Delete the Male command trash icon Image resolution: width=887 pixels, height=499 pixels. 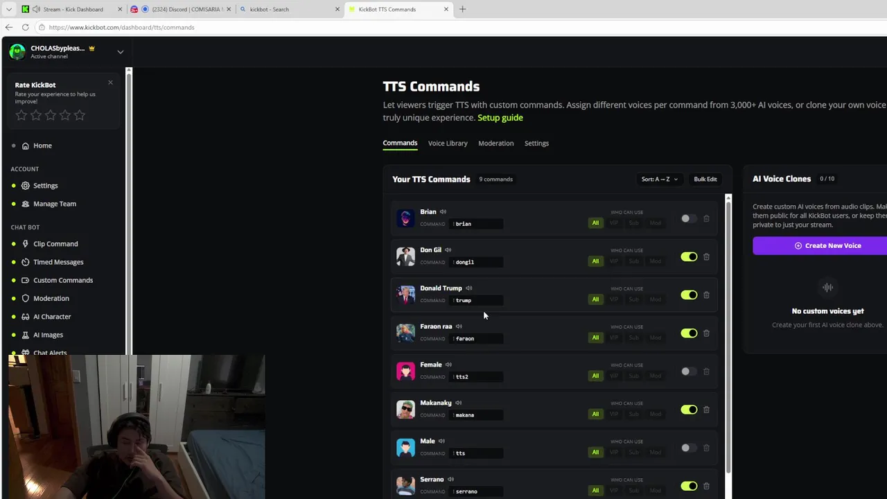click(x=706, y=447)
